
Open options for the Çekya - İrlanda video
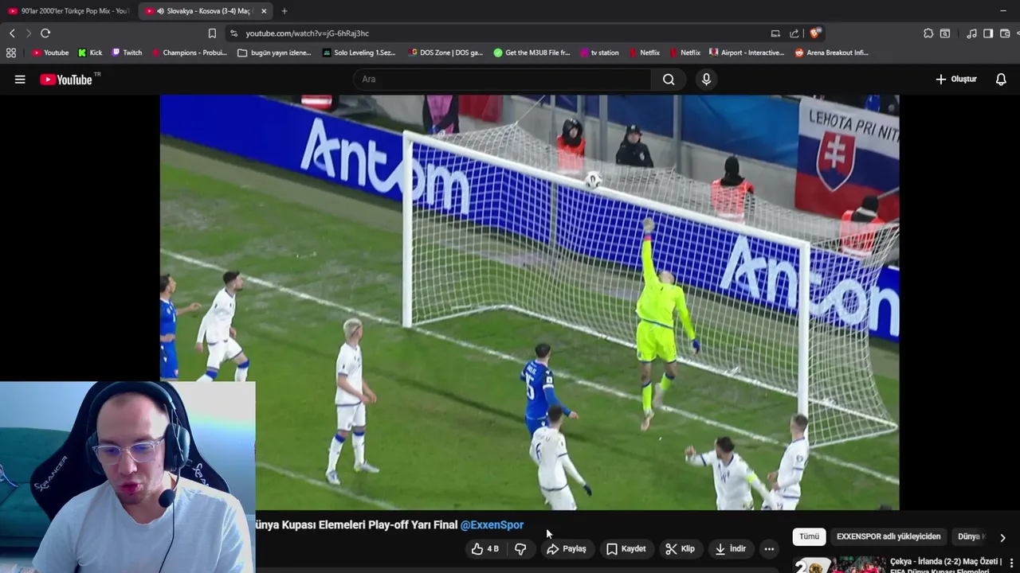[1012, 564]
